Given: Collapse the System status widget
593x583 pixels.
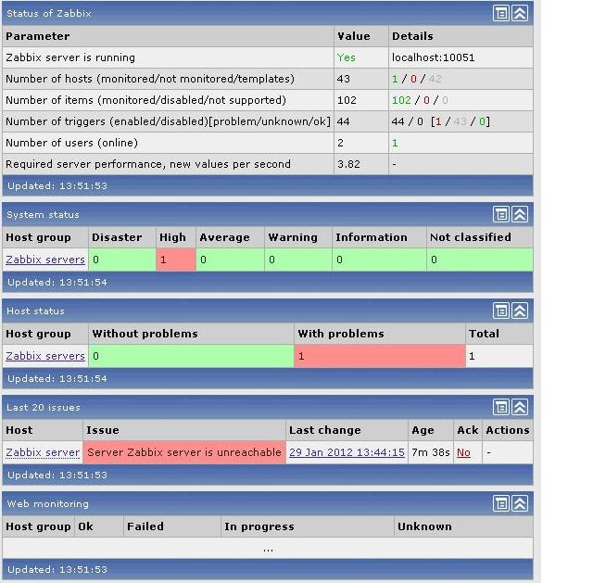Looking at the screenshot, I should [x=520, y=214].
